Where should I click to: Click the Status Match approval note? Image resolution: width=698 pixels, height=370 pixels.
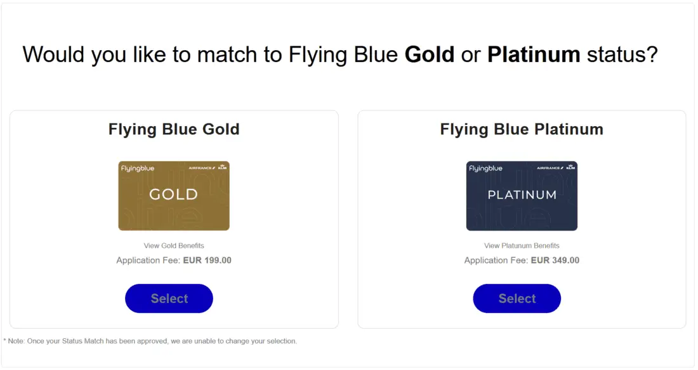coord(150,341)
